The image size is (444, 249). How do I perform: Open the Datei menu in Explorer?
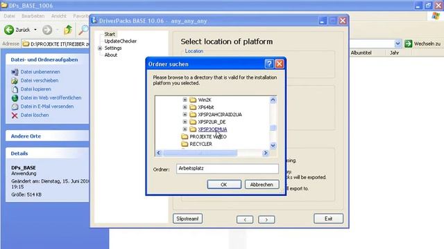tap(10, 16)
